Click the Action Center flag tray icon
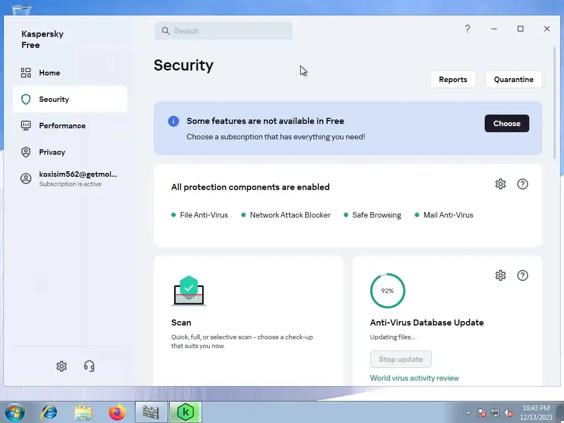 click(481, 413)
